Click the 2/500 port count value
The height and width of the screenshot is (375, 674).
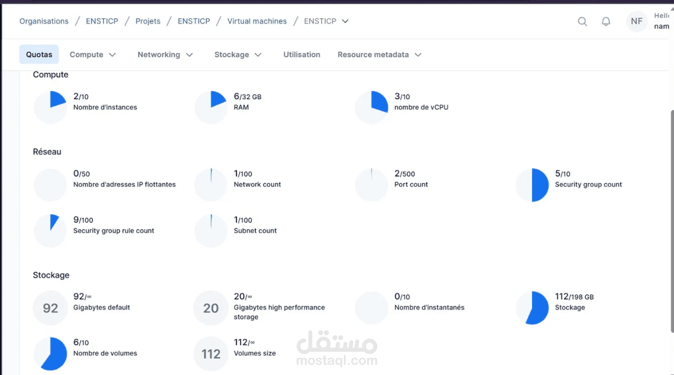tap(405, 174)
